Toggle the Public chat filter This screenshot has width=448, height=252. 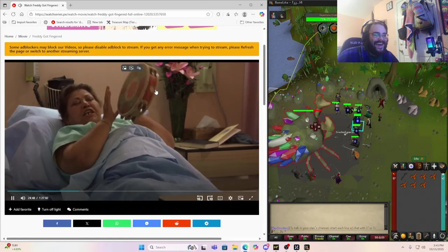305,237
